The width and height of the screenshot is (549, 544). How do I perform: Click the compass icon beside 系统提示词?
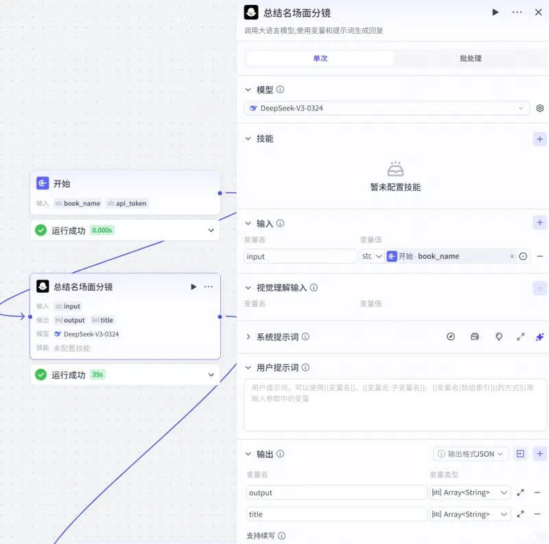[x=451, y=337]
